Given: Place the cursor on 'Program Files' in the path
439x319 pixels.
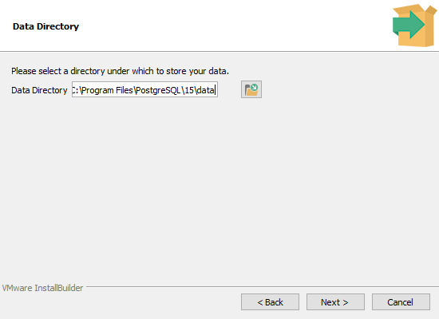Looking at the screenshot, I should pyautogui.click(x=107, y=90).
